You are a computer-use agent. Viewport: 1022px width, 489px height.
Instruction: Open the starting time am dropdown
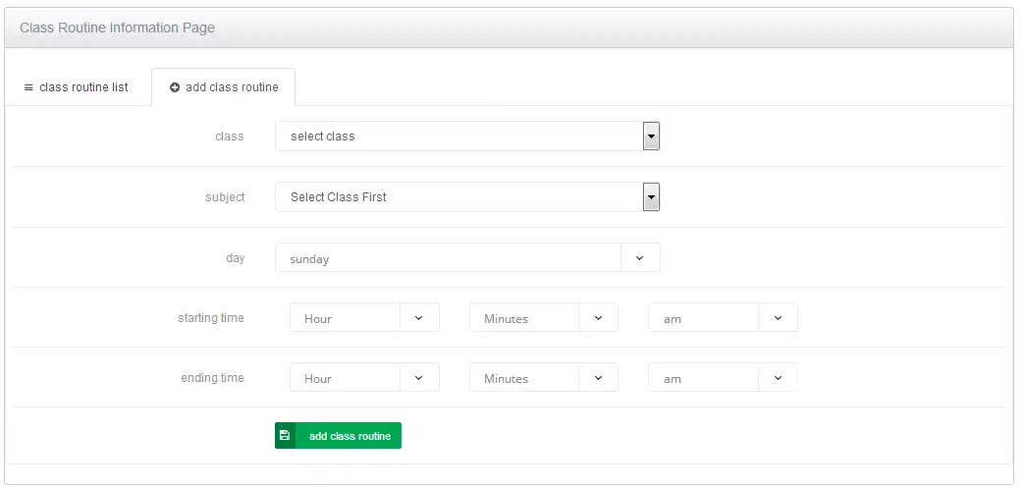[723, 317]
